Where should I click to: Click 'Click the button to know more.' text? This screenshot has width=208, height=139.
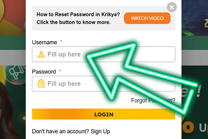coord(73,22)
